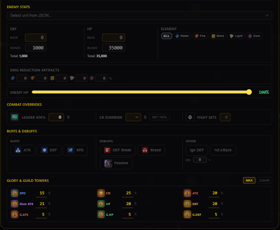Select the Fire element filter
This screenshot has height=230, width=280.
click(x=200, y=36)
